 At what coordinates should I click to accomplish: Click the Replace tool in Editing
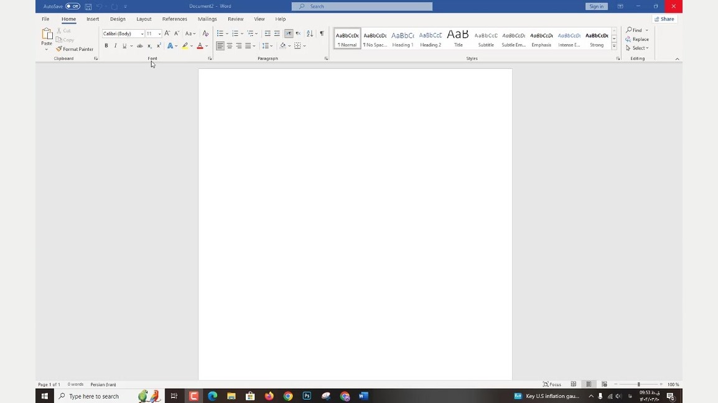[637, 39]
